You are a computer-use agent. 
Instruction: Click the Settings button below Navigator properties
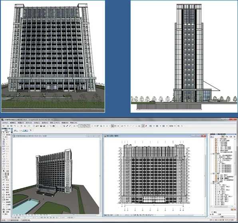(x=223, y=217)
